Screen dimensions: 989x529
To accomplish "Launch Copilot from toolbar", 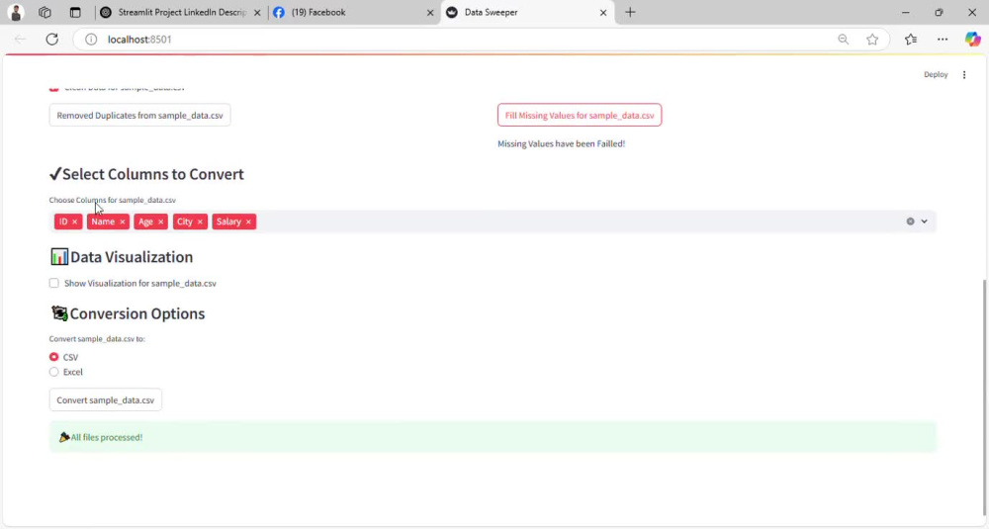I will point(972,40).
